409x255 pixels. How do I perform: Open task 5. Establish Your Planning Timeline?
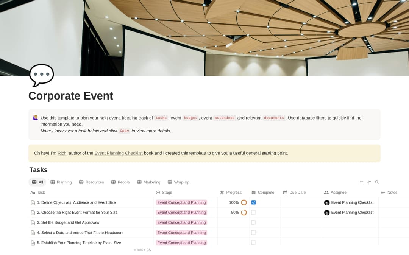pos(79,243)
